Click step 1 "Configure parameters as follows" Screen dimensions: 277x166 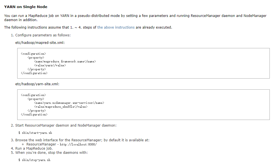[43, 35]
